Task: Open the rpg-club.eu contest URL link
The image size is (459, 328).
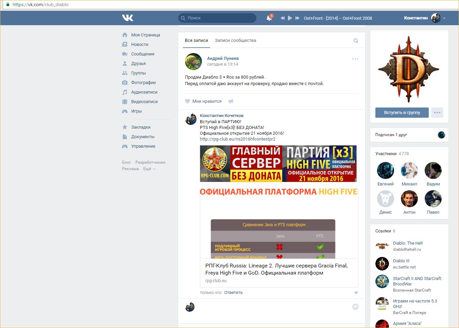Action: pos(238,139)
